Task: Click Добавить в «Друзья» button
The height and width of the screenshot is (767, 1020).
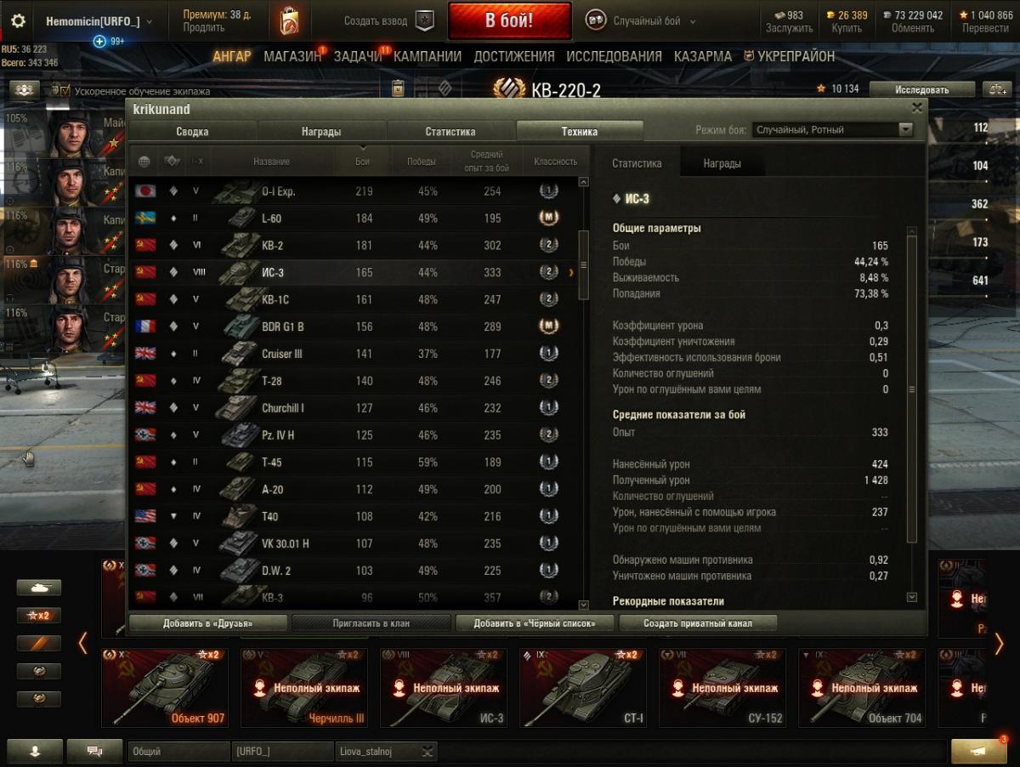Action: click(207, 623)
